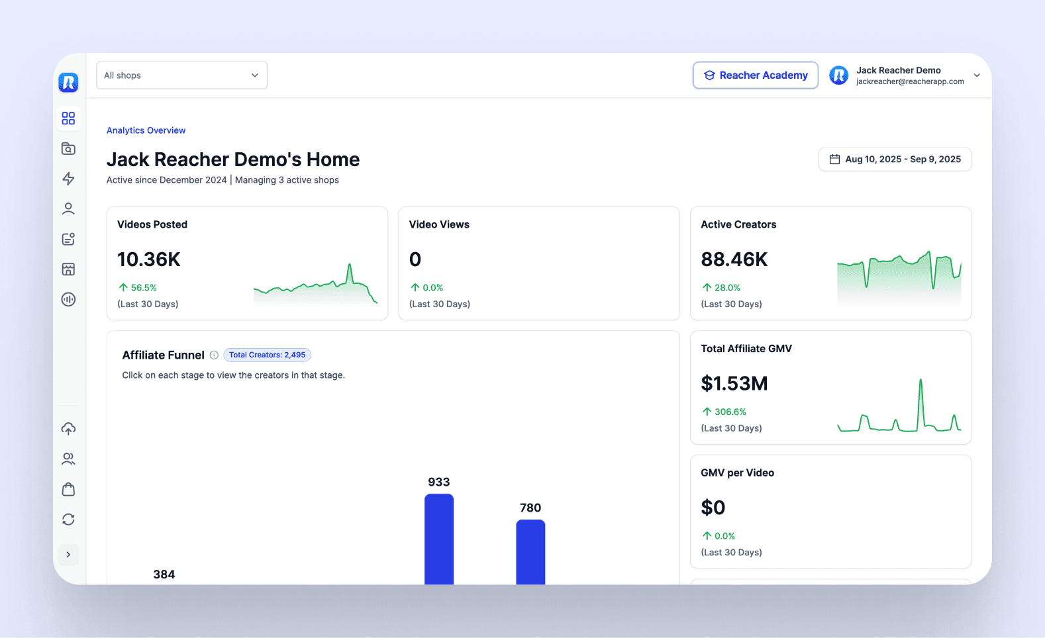The width and height of the screenshot is (1045, 638).
Task: Open the All shops dropdown
Action: click(182, 75)
